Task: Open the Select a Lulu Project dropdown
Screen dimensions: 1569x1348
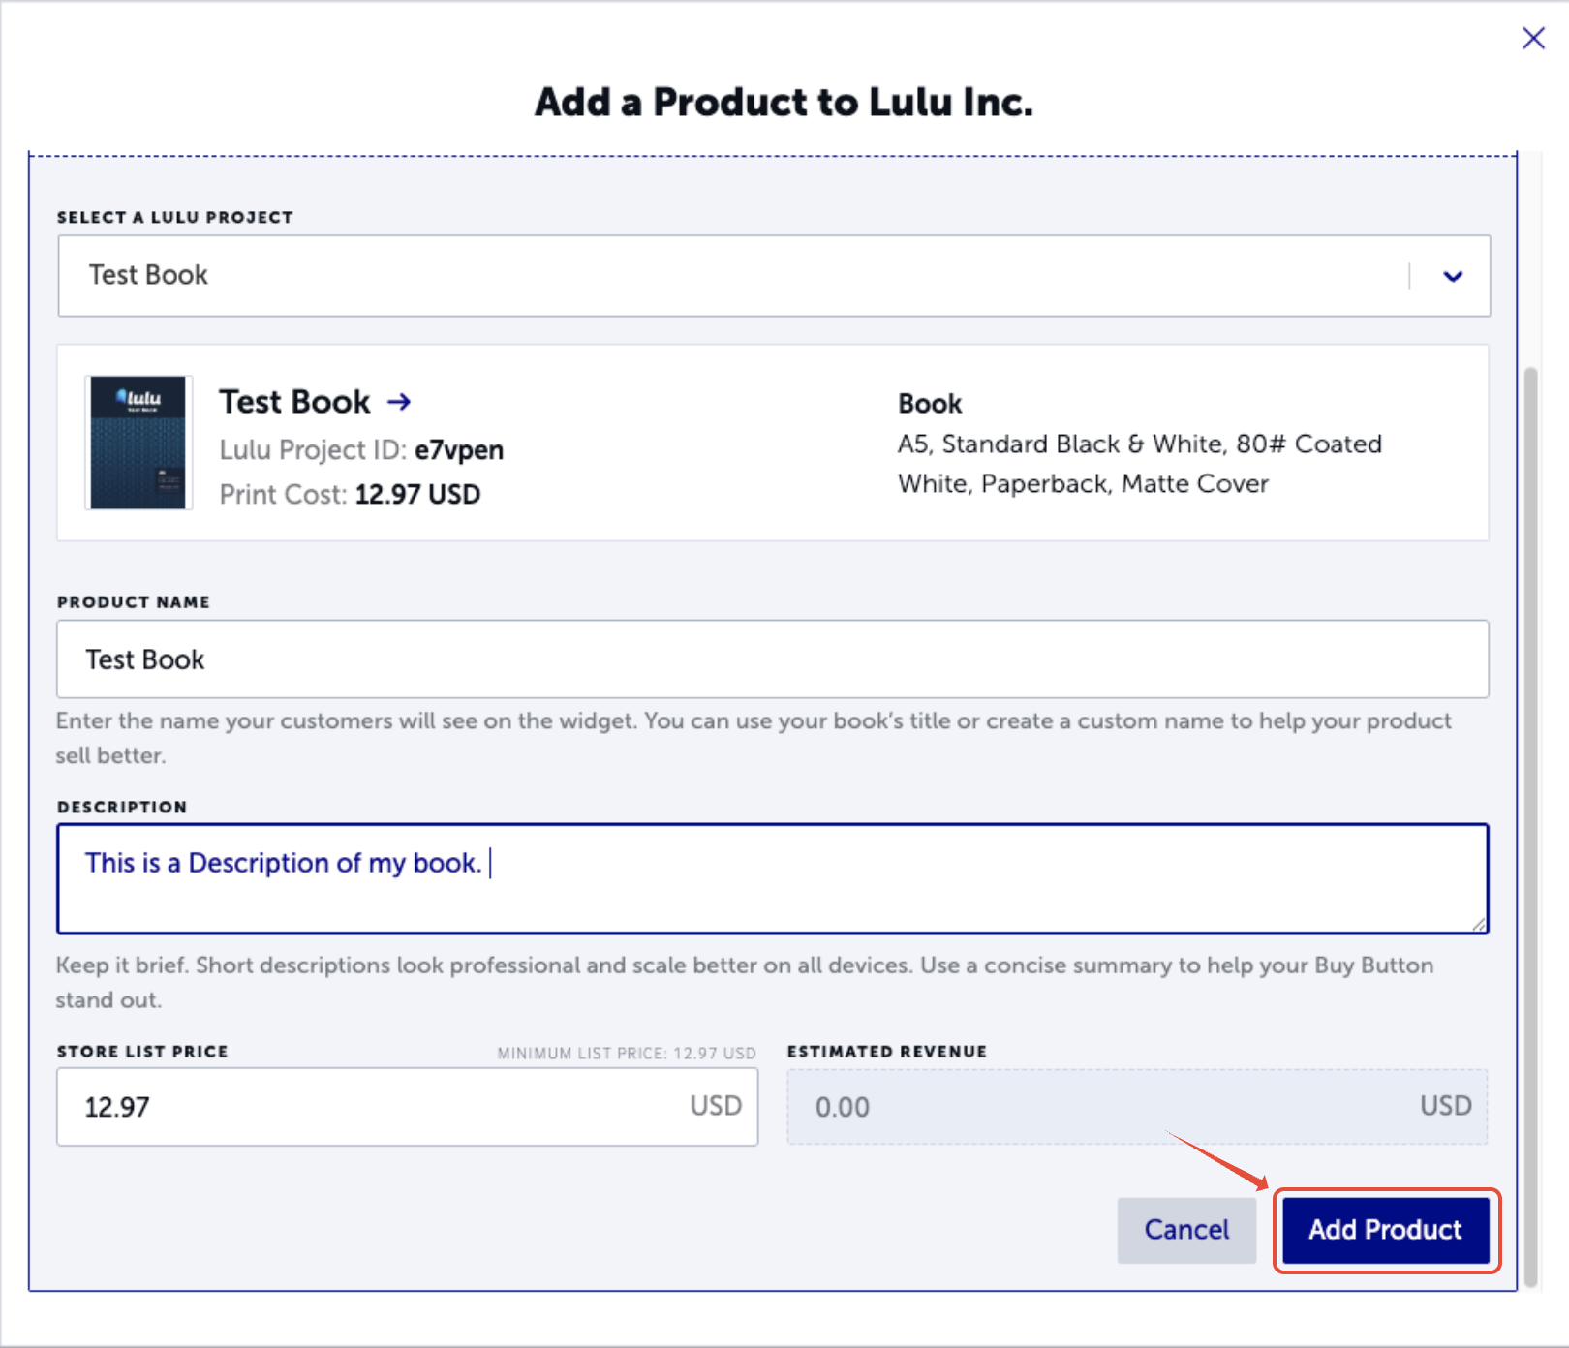Action: (x=774, y=276)
